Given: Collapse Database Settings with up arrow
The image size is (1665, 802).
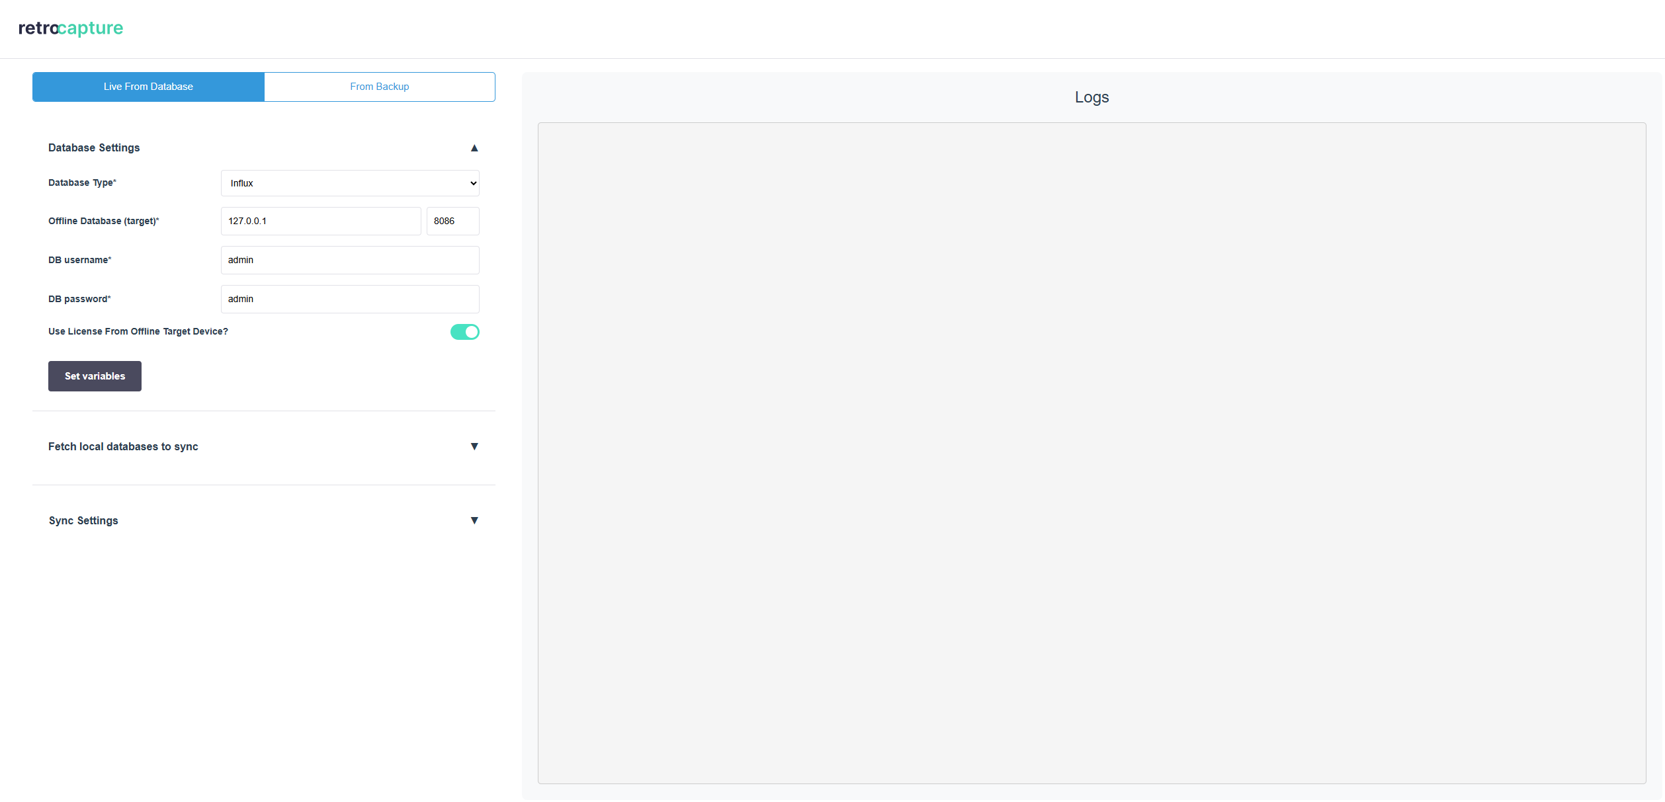Looking at the screenshot, I should (474, 148).
